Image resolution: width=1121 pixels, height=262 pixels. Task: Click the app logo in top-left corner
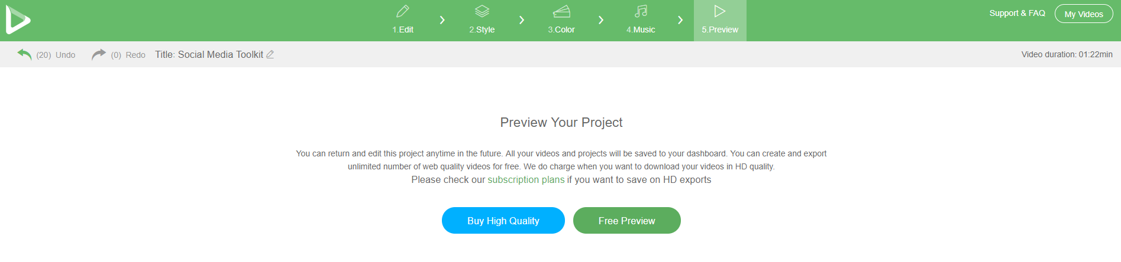(x=18, y=20)
